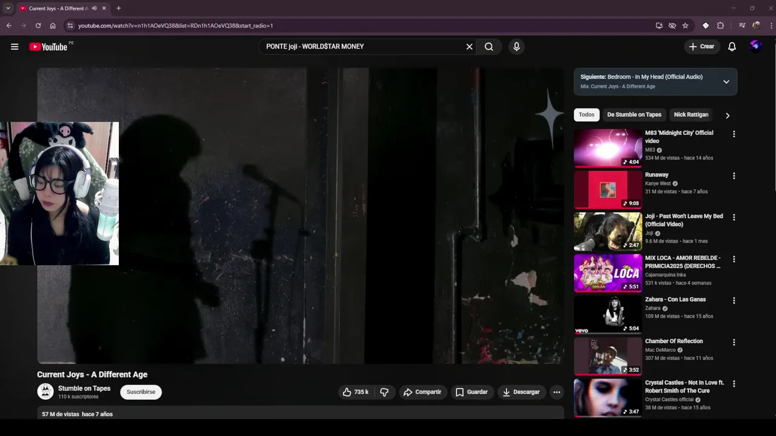Viewport: 776px width, 436px height.
Task: Open Chamber Of Reflection video title
Action: tap(674, 341)
